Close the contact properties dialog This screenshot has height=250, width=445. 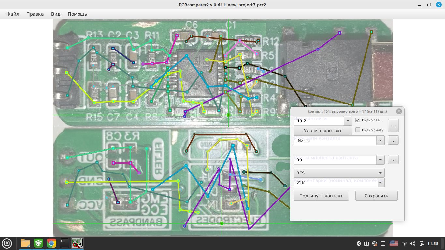[x=399, y=111]
